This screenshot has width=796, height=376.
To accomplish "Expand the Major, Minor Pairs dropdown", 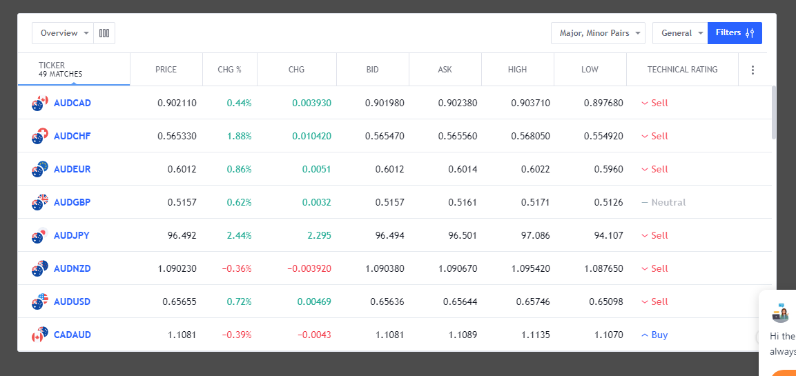I will 598,33.
